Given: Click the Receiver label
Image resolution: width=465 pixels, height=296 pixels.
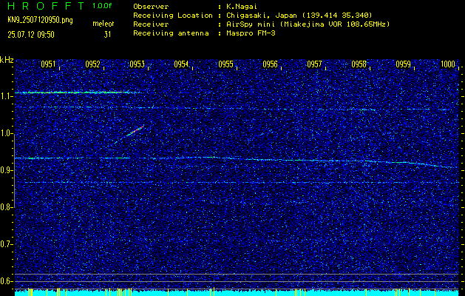Looking at the screenshot, I should click(x=151, y=24).
